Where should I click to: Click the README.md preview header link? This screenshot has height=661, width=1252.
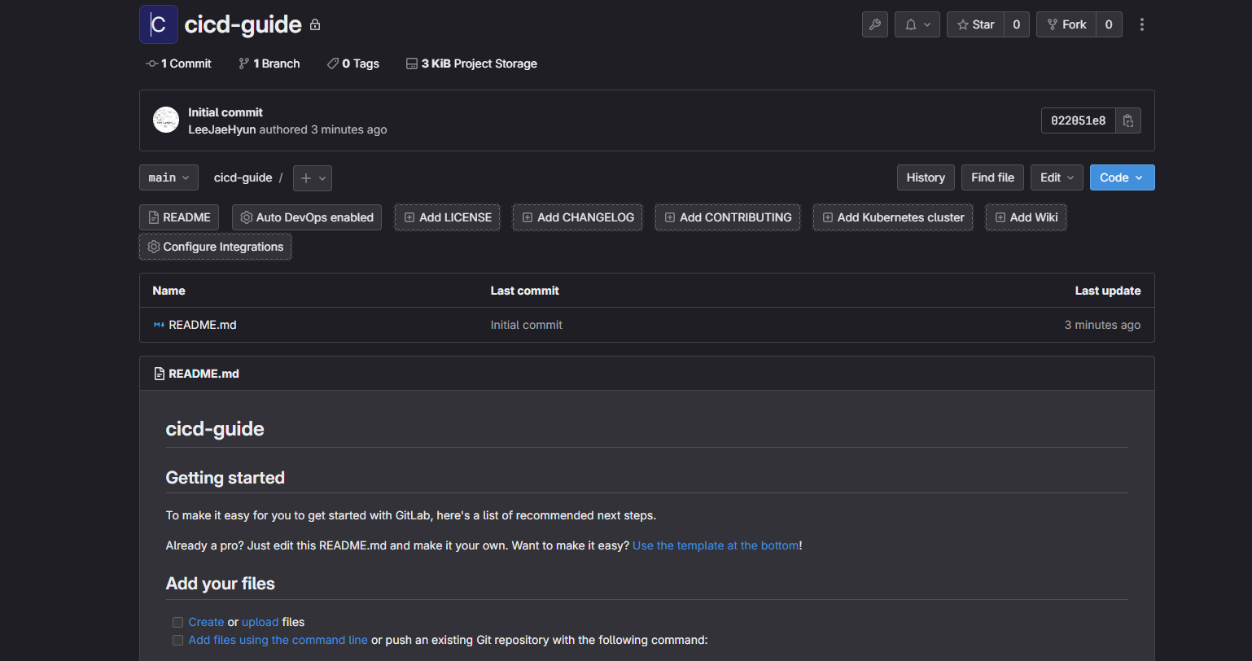204,374
